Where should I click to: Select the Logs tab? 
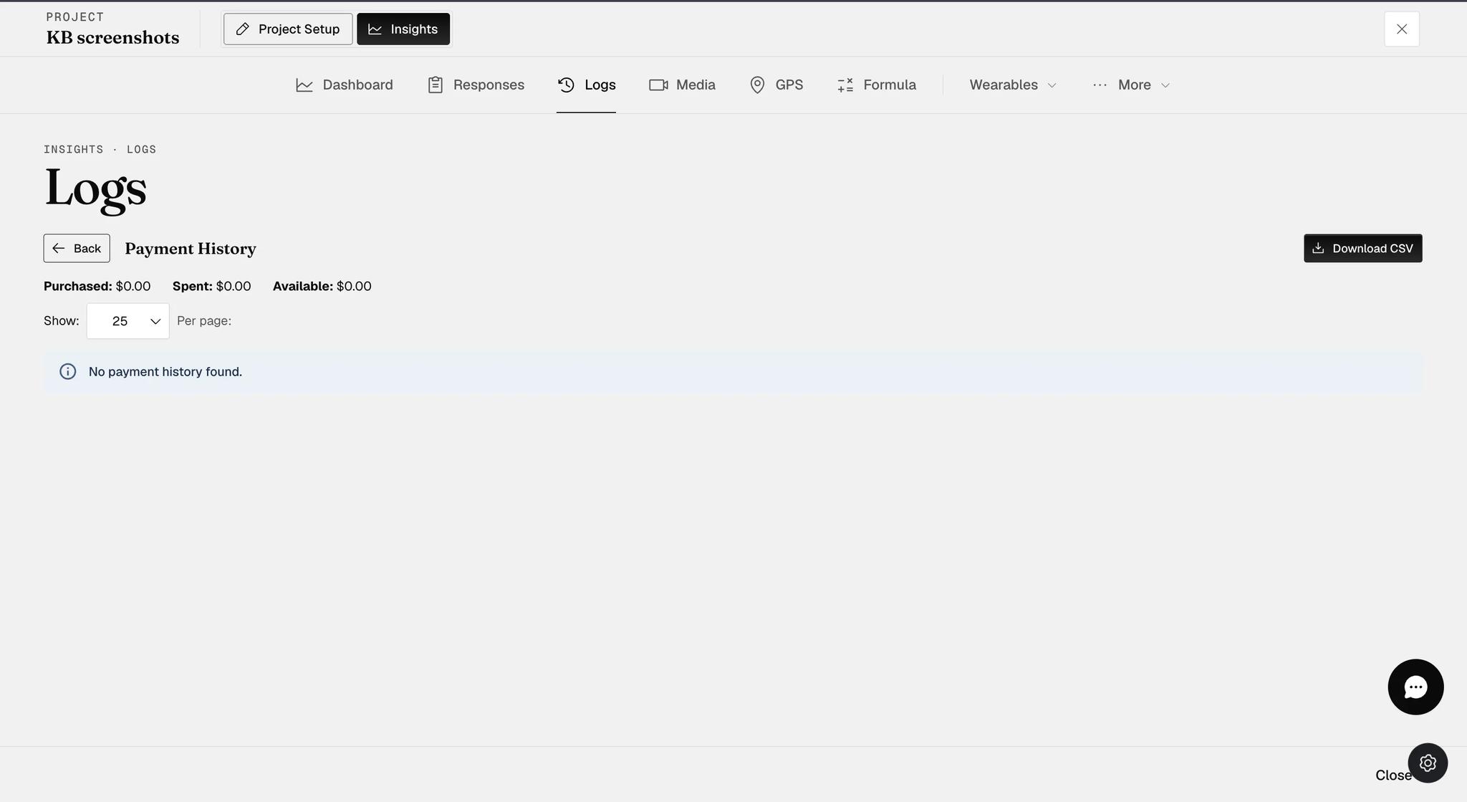click(x=587, y=85)
